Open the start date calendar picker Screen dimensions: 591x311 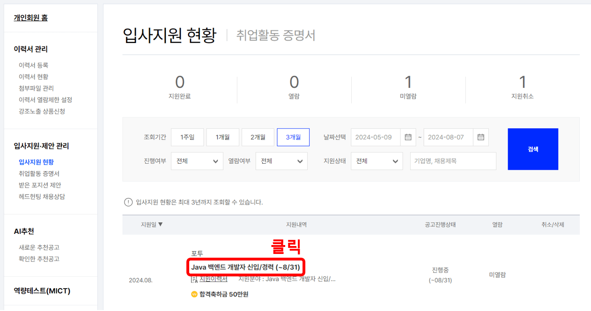point(408,137)
